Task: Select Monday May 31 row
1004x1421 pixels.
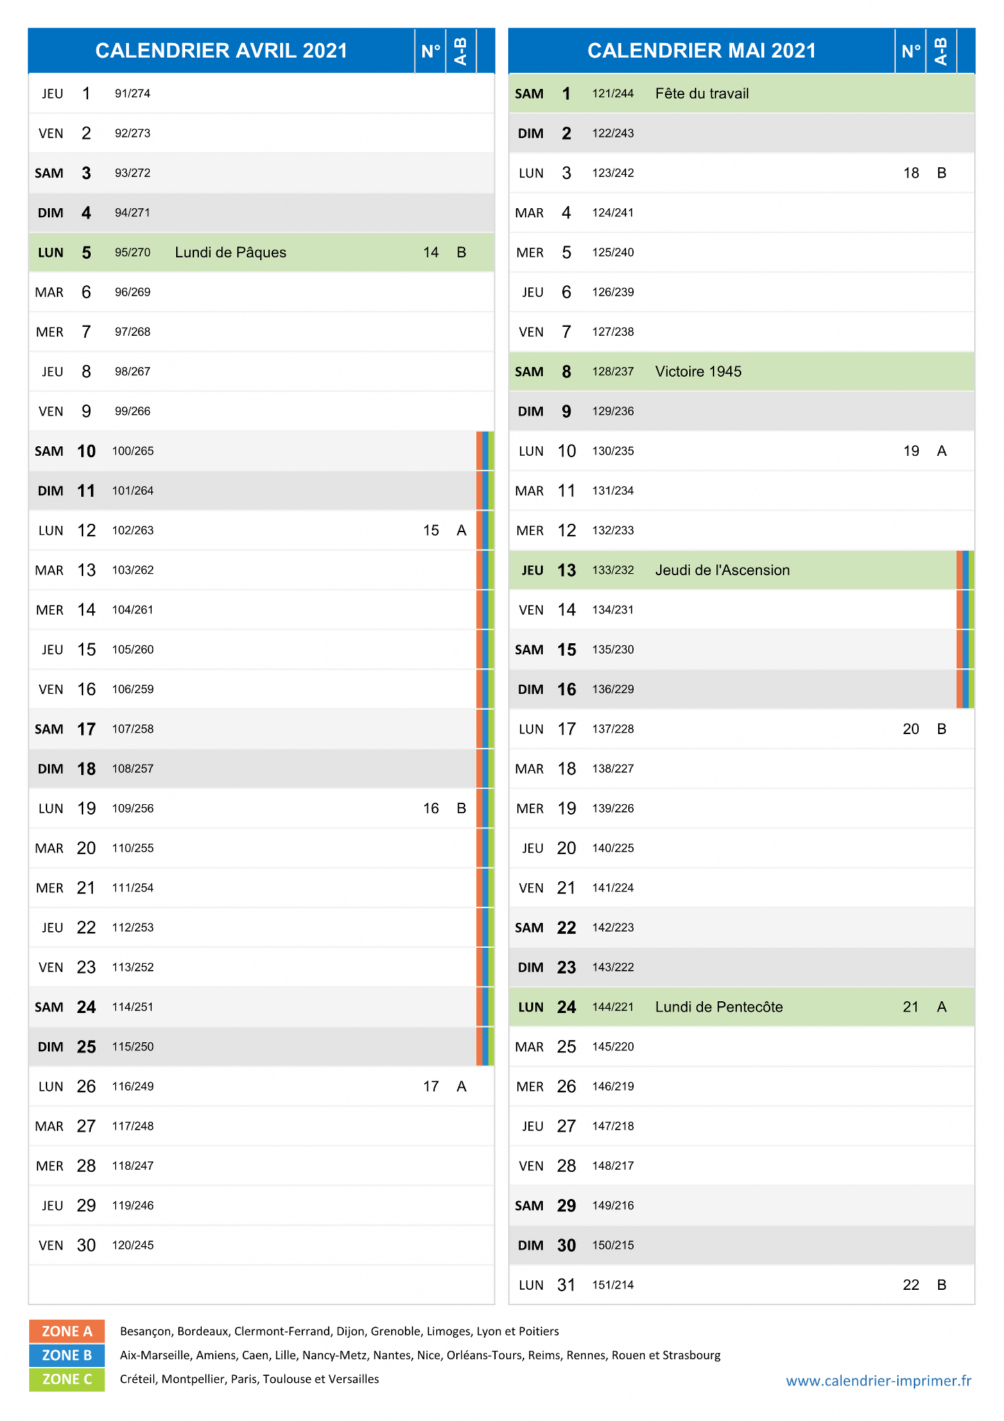Action: tap(741, 1285)
